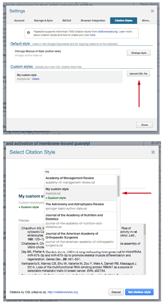164x303 pixels.
Task: Select My custom style from dropdown list
Action: click(x=81, y=194)
